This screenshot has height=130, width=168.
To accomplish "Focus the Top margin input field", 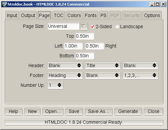I will click(85, 36).
